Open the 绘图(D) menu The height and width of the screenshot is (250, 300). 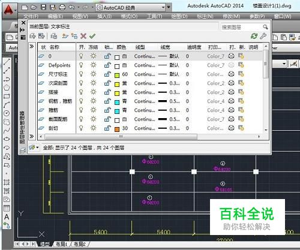coord(179,16)
